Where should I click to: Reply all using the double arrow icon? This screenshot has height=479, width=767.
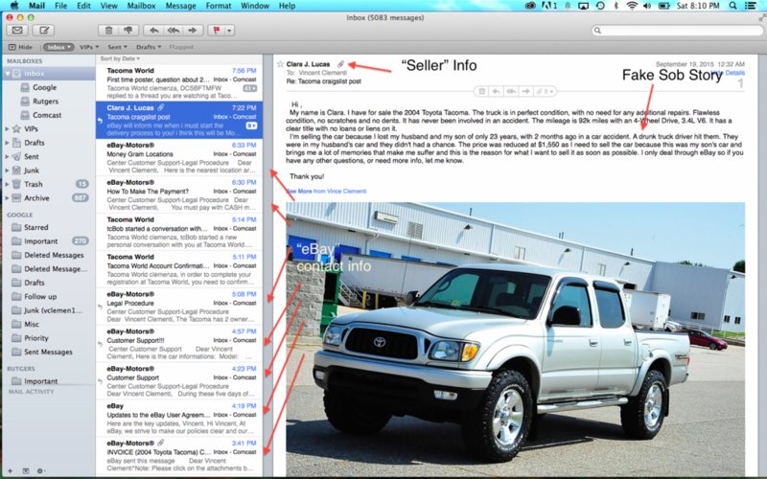(174, 31)
